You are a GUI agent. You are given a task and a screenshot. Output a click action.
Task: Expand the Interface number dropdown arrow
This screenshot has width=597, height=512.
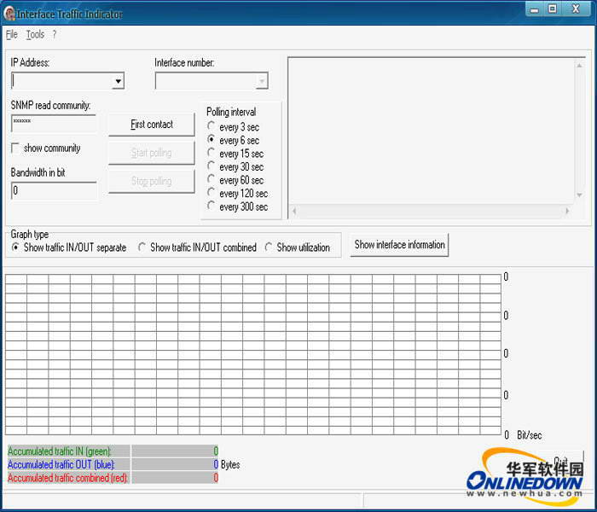[x=262, y=81]
